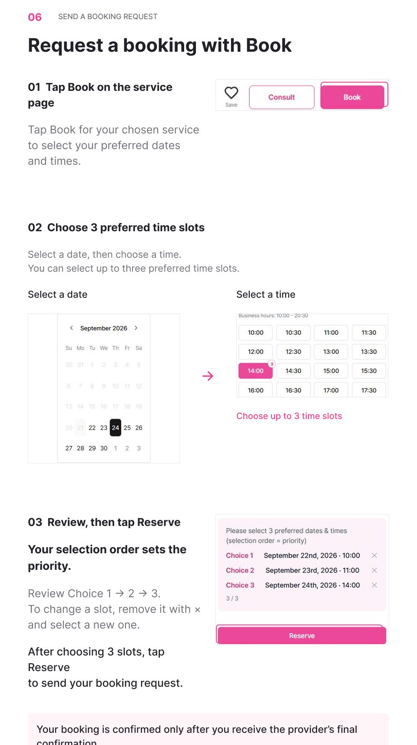Choose September 29 date
The width and height of the screenshot is (417, 745).
click(92, 448)
